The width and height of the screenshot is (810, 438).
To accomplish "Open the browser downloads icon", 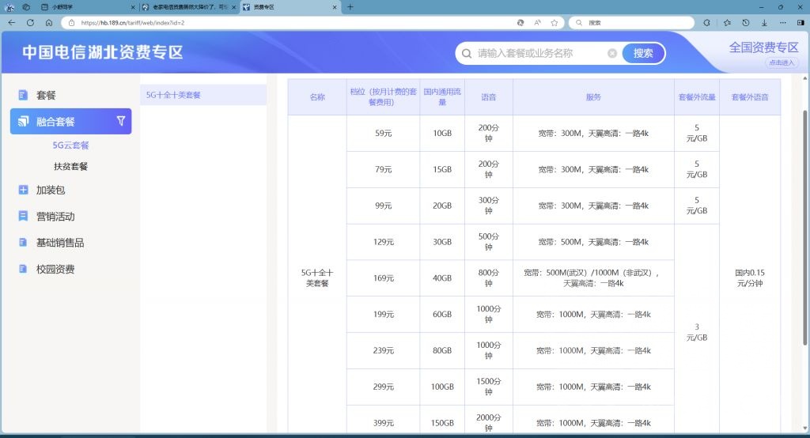I will 764,23.
